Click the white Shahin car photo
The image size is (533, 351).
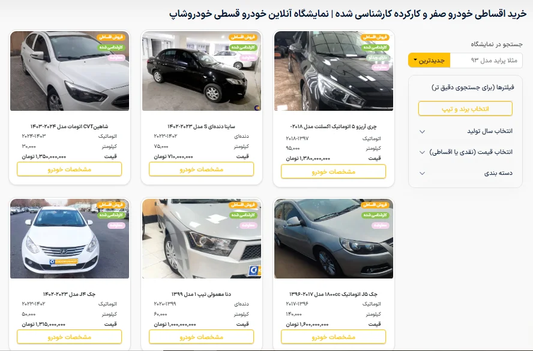point(70,71)
